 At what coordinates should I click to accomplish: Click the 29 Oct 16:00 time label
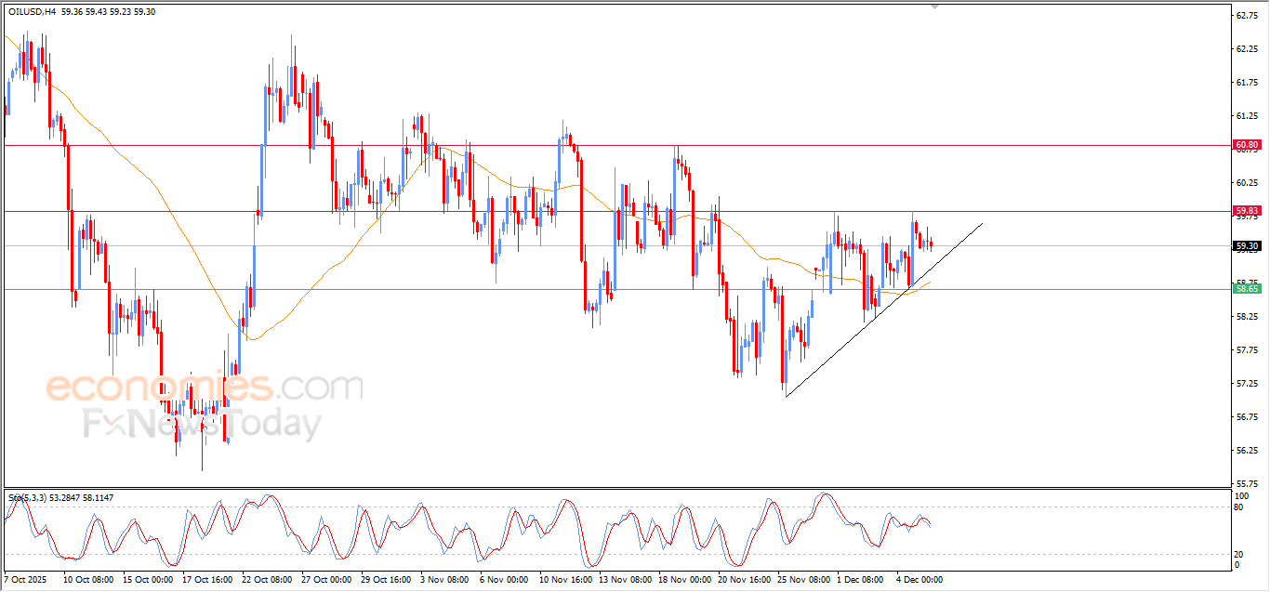(x=387, y=579)
